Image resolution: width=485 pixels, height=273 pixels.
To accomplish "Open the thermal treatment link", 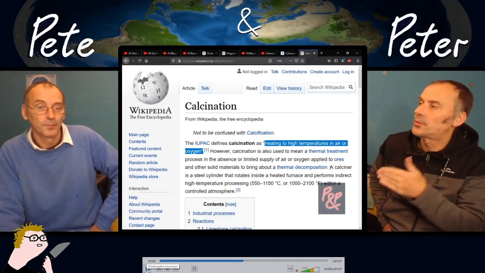I will [328, 151].
